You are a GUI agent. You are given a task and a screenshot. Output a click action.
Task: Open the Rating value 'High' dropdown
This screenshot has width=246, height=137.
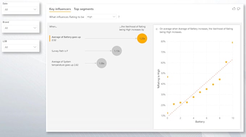click(101, 17)
